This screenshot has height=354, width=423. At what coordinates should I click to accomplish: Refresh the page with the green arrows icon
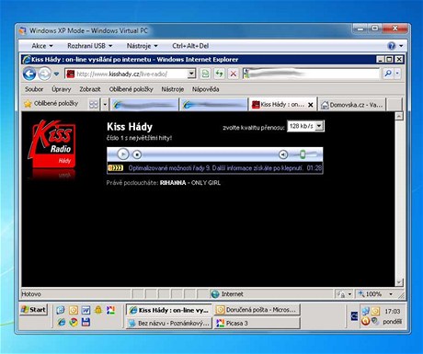click(x=219, y=74)
